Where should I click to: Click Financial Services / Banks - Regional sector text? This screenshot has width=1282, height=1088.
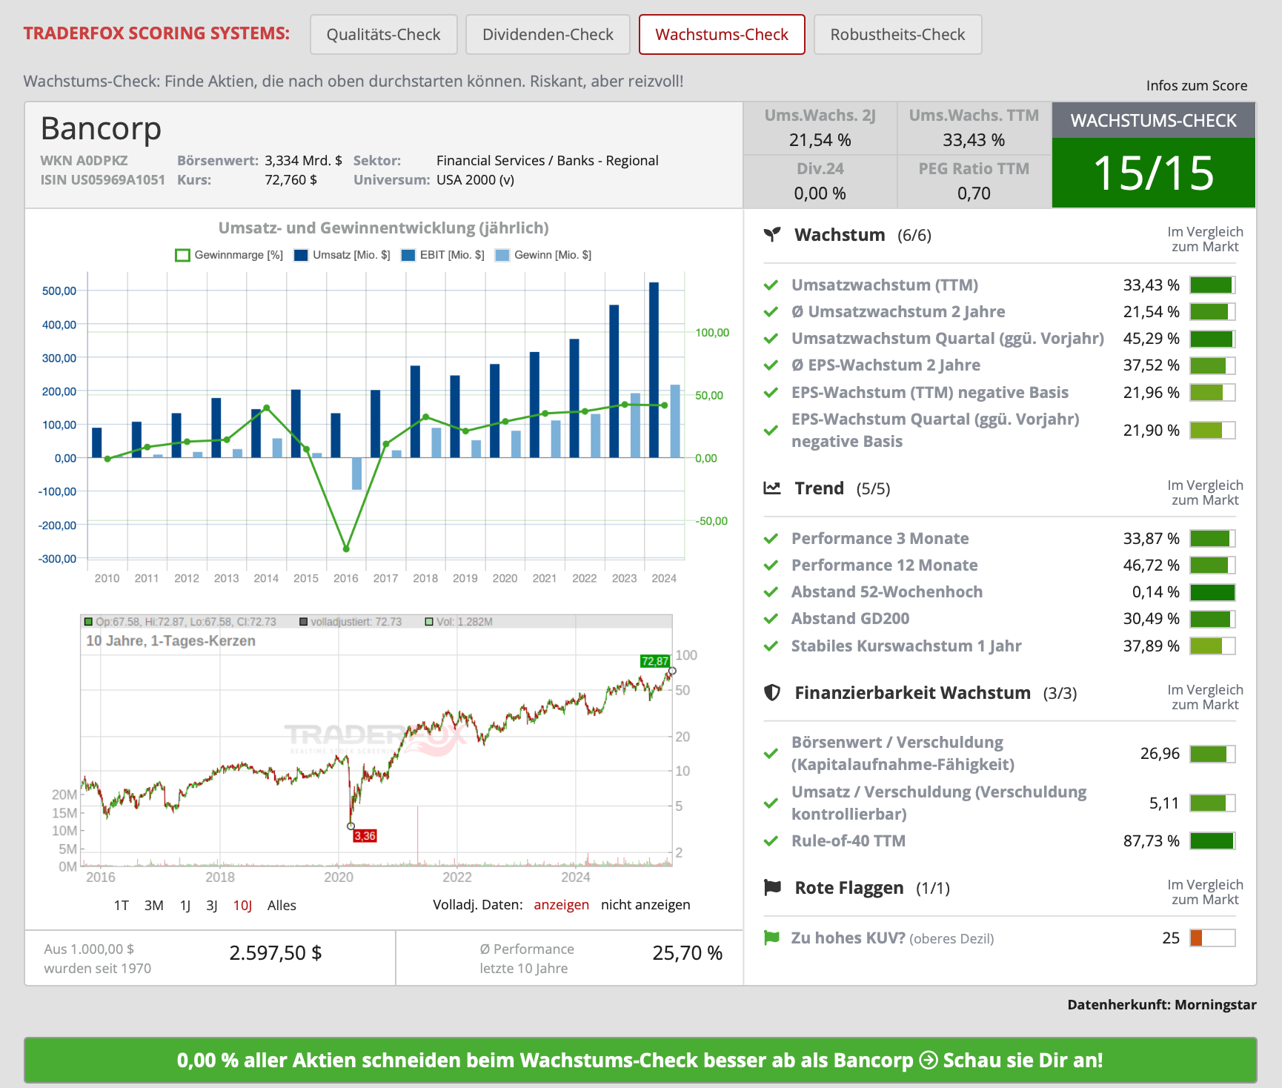click(547, 161)
